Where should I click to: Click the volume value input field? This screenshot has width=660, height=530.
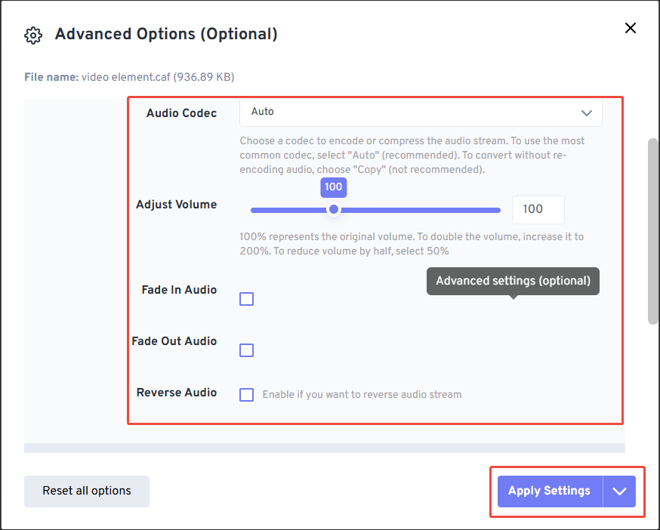pyautogui.click(x=538, y=209)
